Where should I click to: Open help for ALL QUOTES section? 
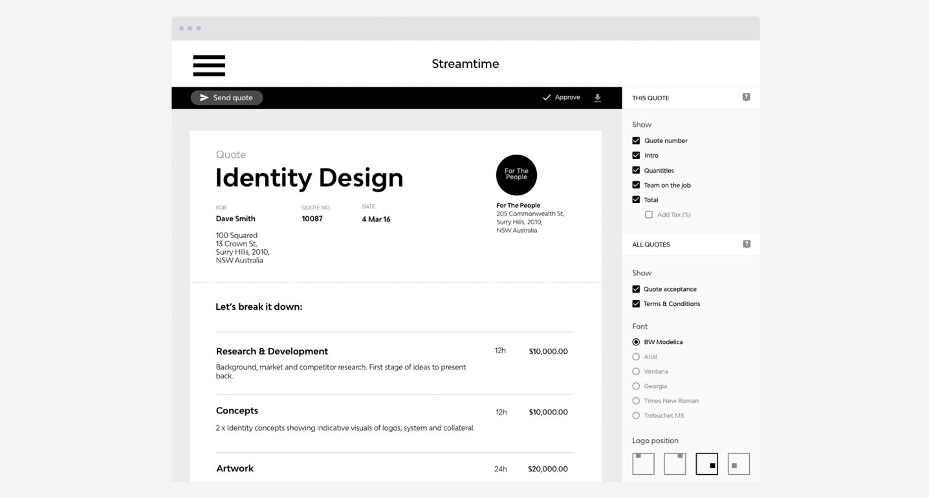point(746,244)
